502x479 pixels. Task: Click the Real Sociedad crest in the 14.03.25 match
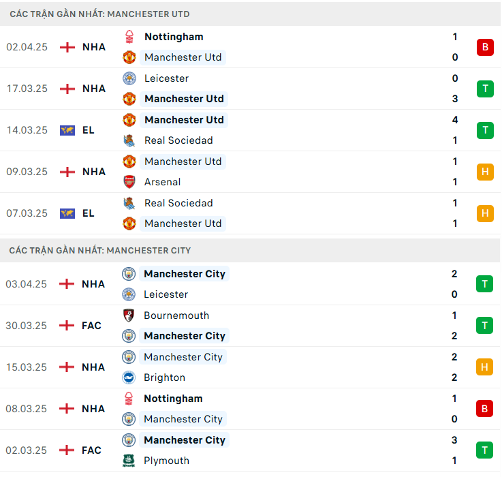129,140
